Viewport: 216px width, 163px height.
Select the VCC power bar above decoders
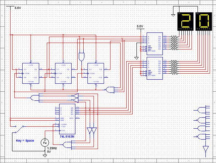(141, 29)
